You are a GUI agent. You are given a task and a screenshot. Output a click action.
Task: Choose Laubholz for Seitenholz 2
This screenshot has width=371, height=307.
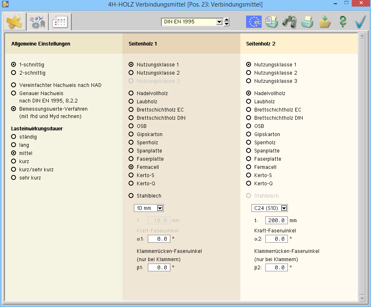click(249, 102)
